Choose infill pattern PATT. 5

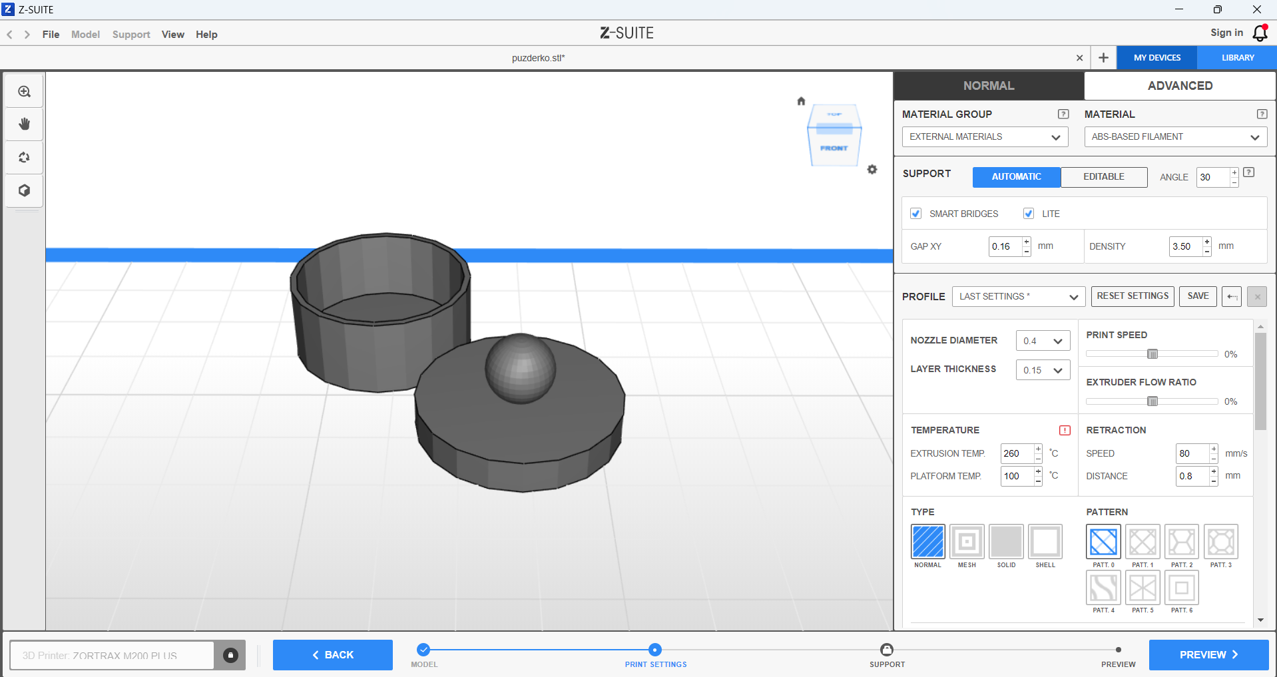[x=1143, y=588]
